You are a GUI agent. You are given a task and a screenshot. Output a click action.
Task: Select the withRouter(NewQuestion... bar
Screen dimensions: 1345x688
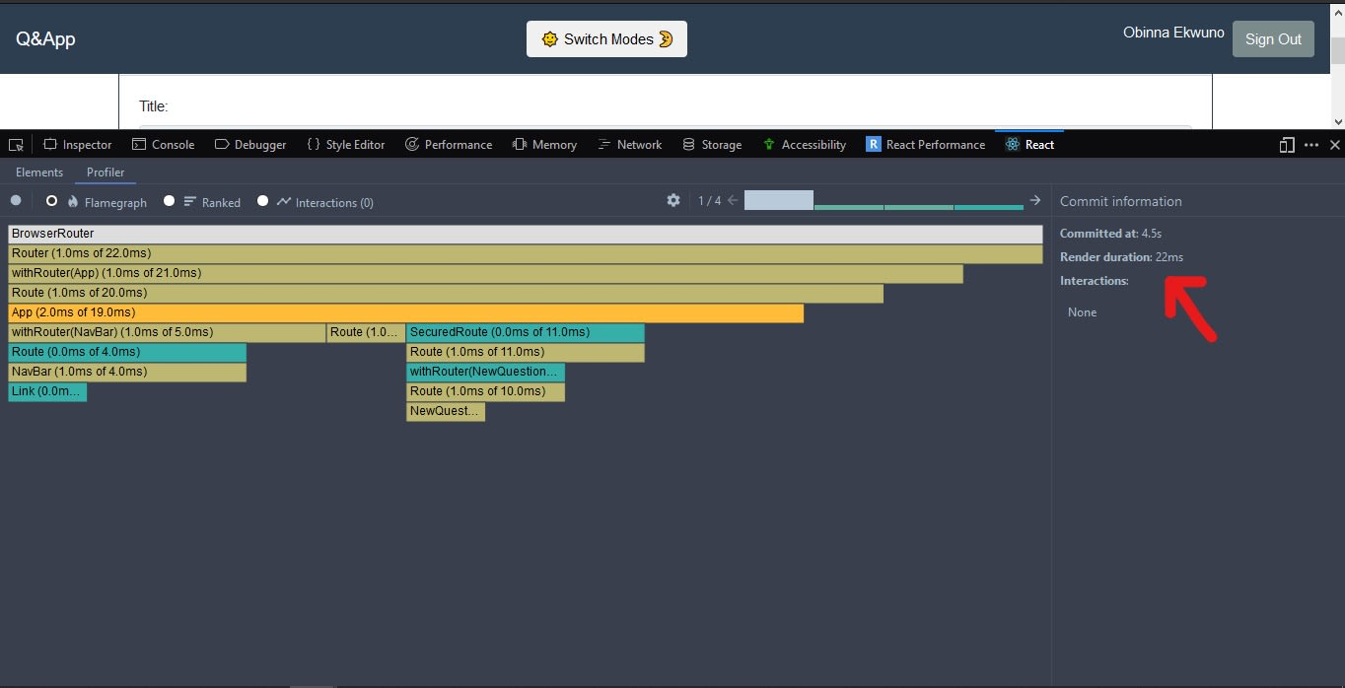[x=485, y=372]
